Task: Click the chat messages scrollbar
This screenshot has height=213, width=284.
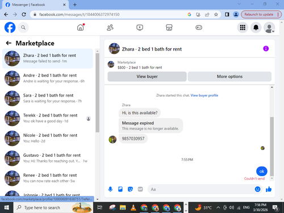Action: (272, 147)
